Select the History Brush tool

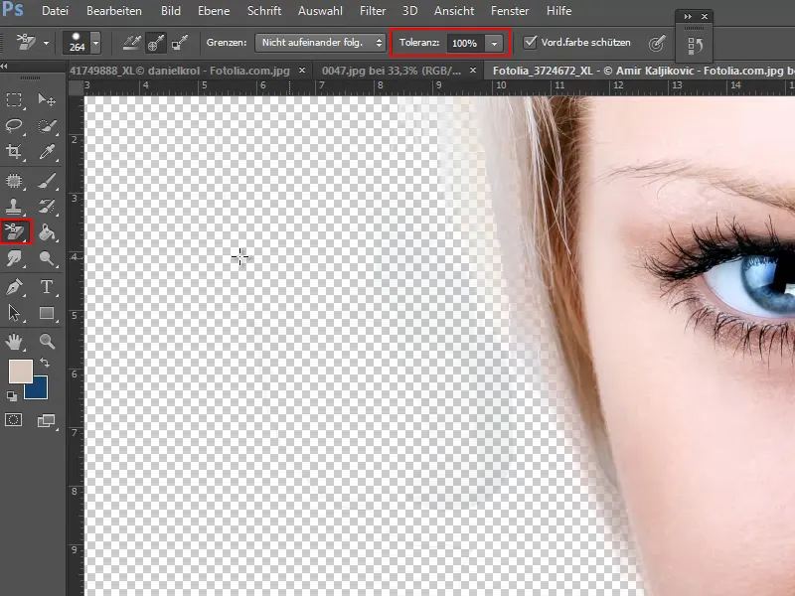click(47, 207)
